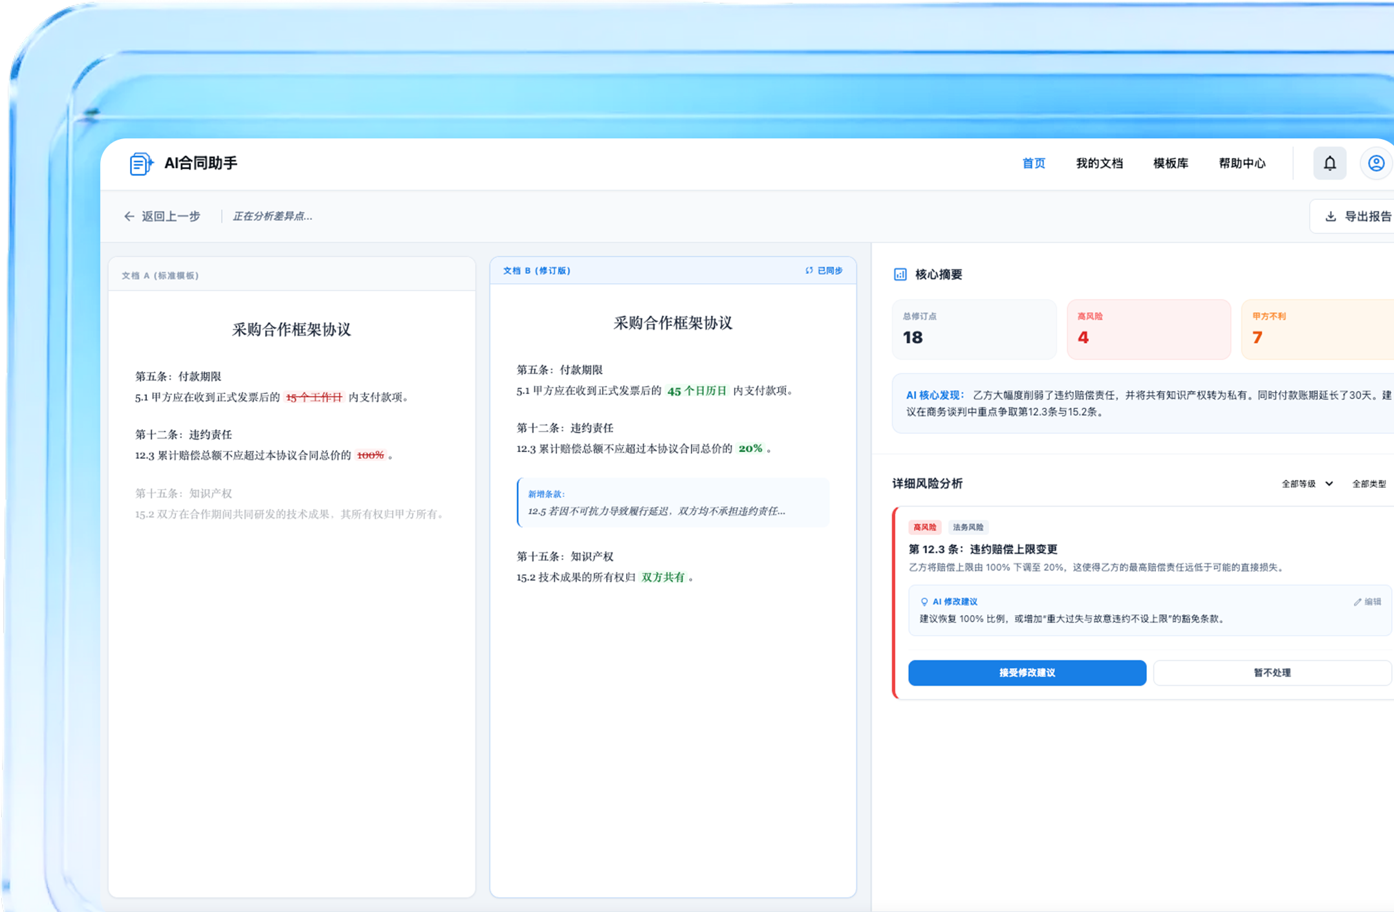Screen dimensions: 1394x912
Task: Open 帮助中心 in top navigation
Action: pyautogui.click(x=1242, y=163)
